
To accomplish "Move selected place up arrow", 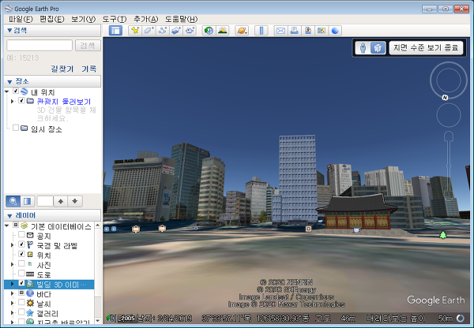I will (61, 201).
